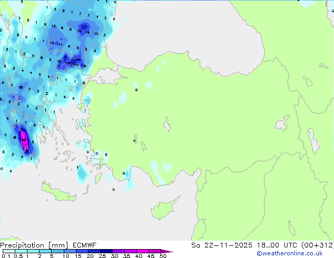The height and width of the screenshot is (258, 334).
Task: Click the legend scale label '30'
Action: tap(114, 256)
